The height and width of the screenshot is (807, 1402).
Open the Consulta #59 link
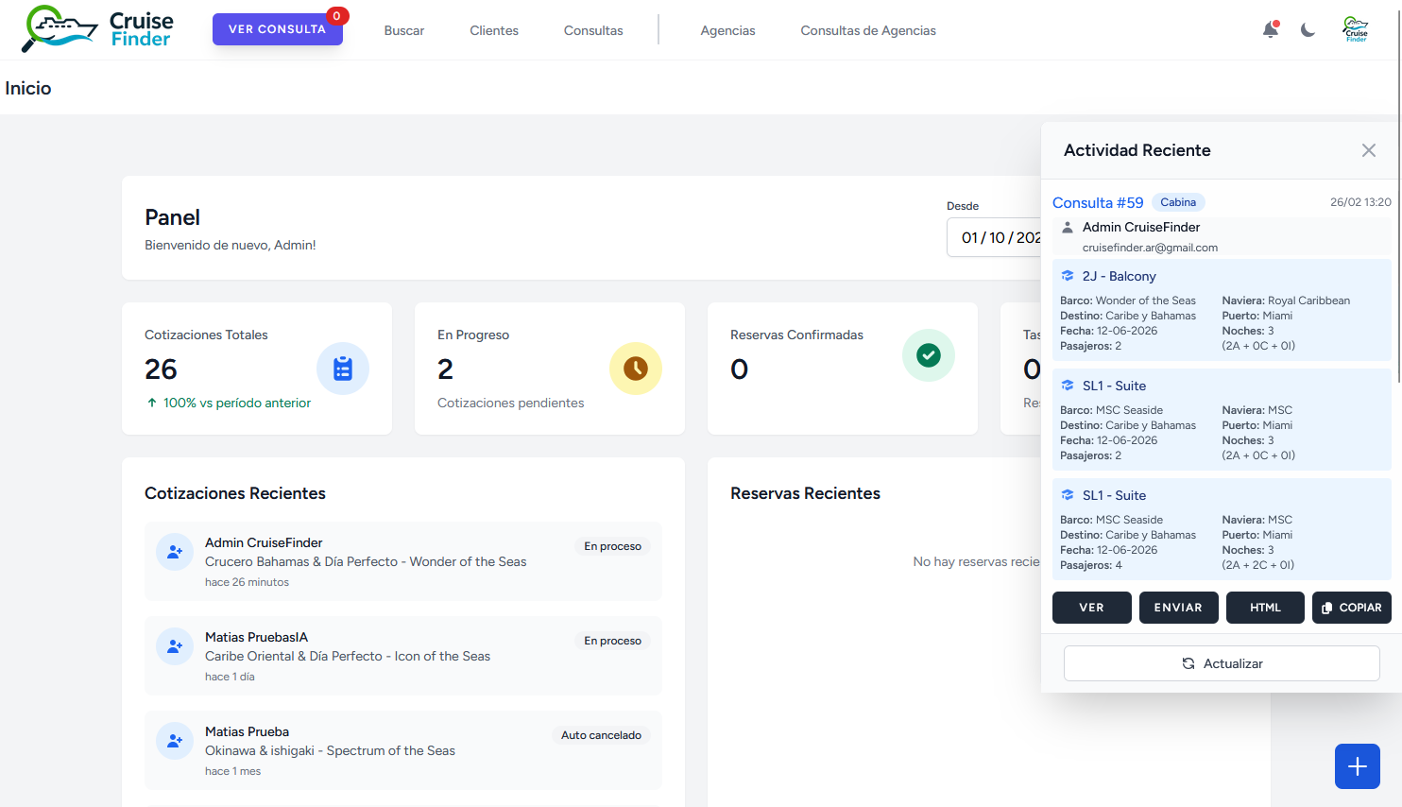click(x=1098, y=202)
